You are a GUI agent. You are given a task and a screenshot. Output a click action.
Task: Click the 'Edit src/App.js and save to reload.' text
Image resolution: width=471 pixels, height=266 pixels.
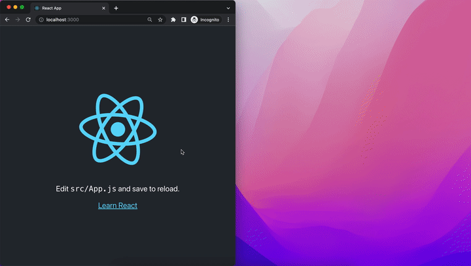[x=118, y=189]
